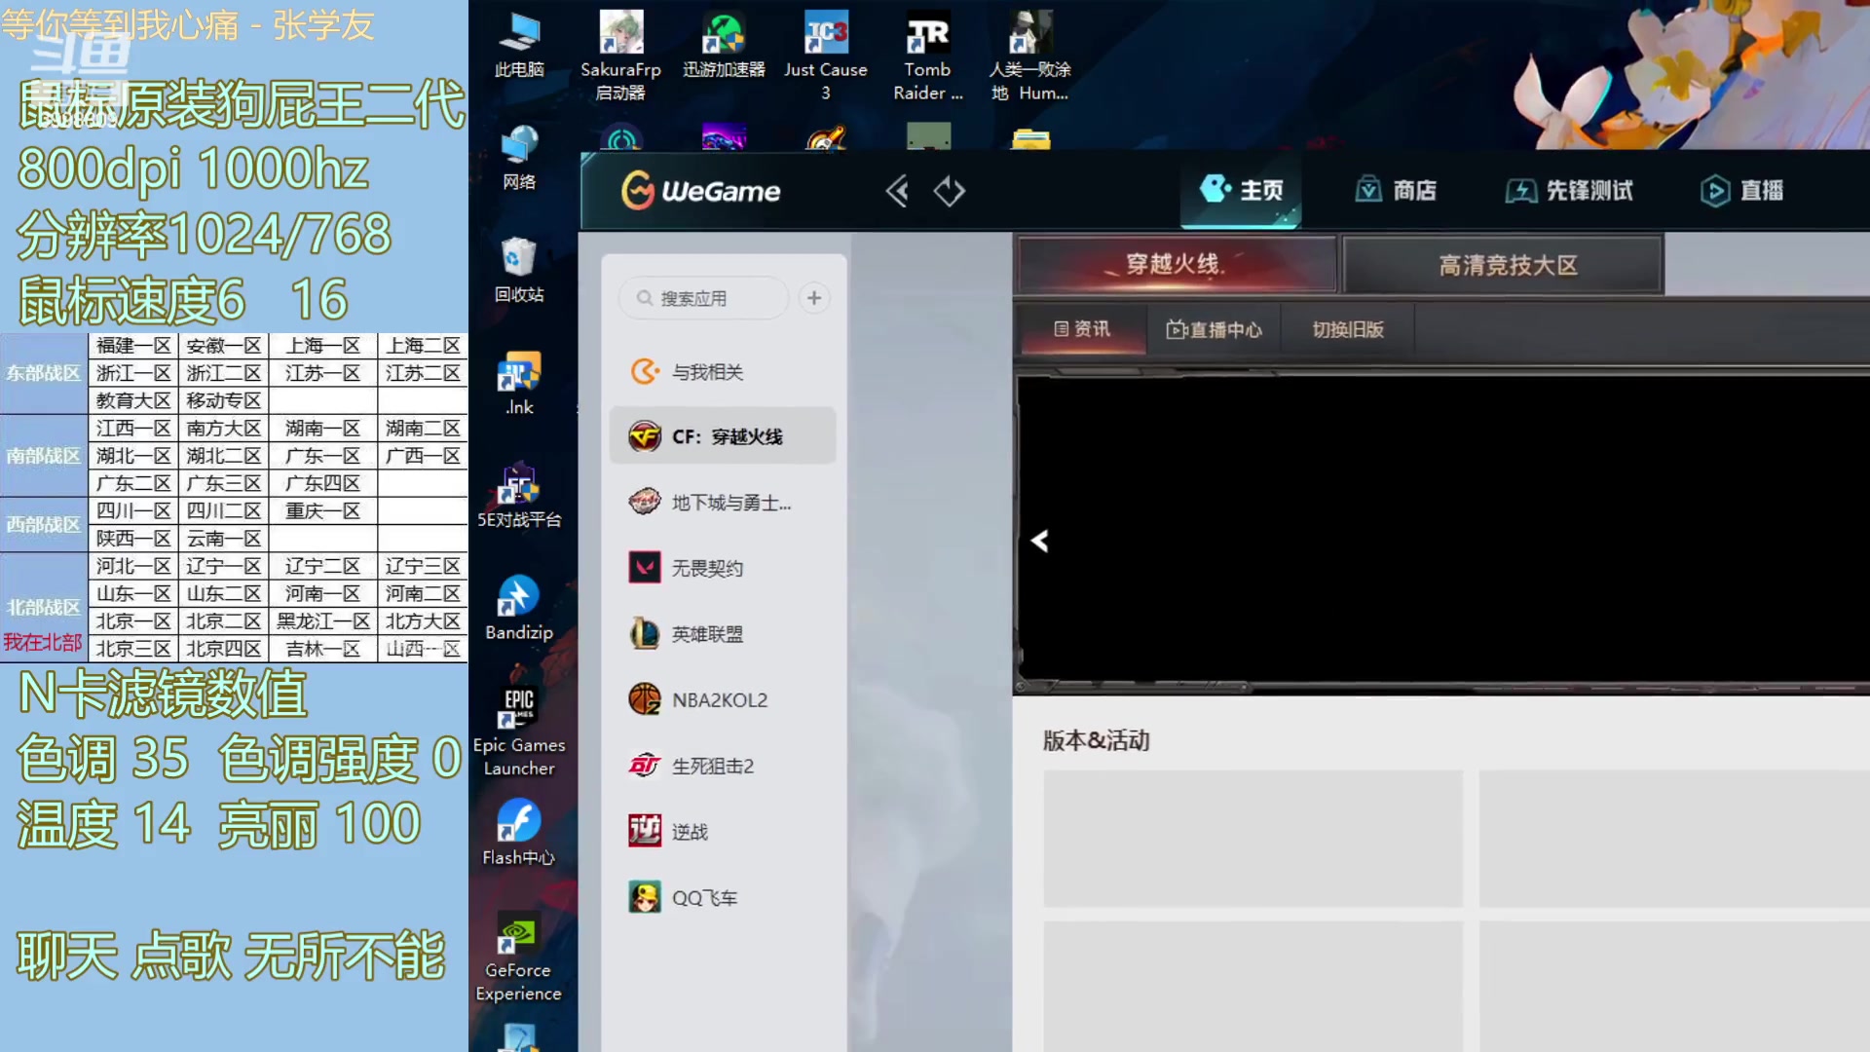The width and height of the screenshot is (1870, 1052).
Task: Open the 人类一败涂地 Human desktop shortcut
Action: (x=1030, y=55)
